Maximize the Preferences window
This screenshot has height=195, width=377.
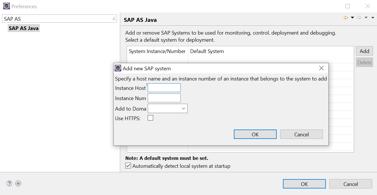click(347, 6)
